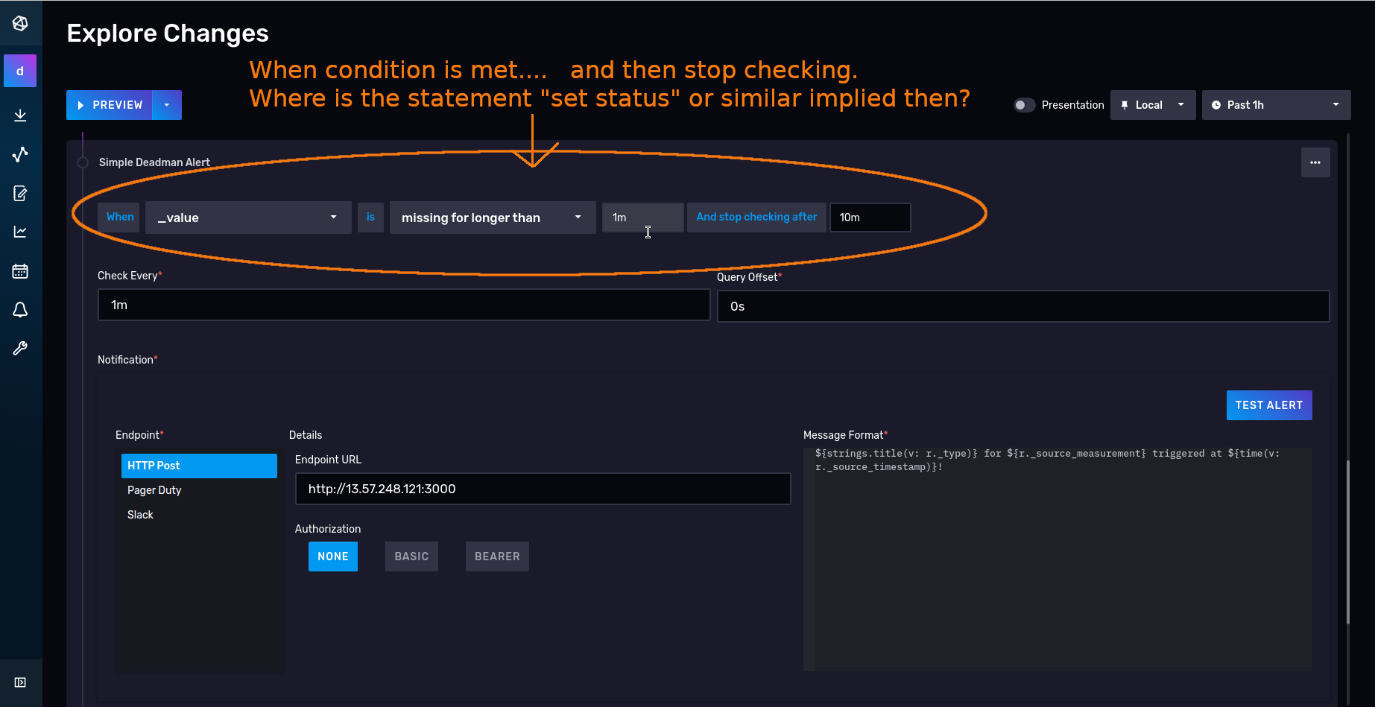
Task: Toggle Simple Deadman Alert panel visibility circle
Action: pyautogui.click(x=83, y=162)
